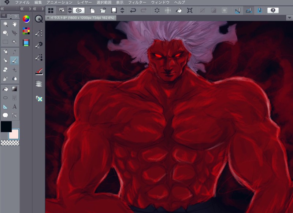
Task: Select the Figure ellipse tool
Action: tap(5, 98)
